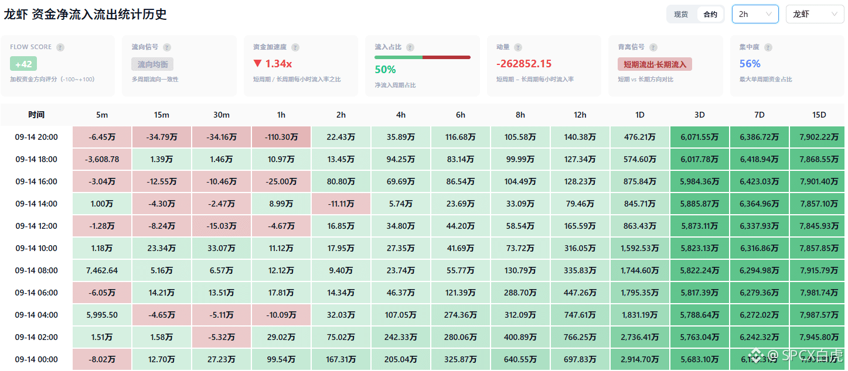848x371 pixels.
Task: Click the 流入占比 50% progress bar
Action: [423, 57]
